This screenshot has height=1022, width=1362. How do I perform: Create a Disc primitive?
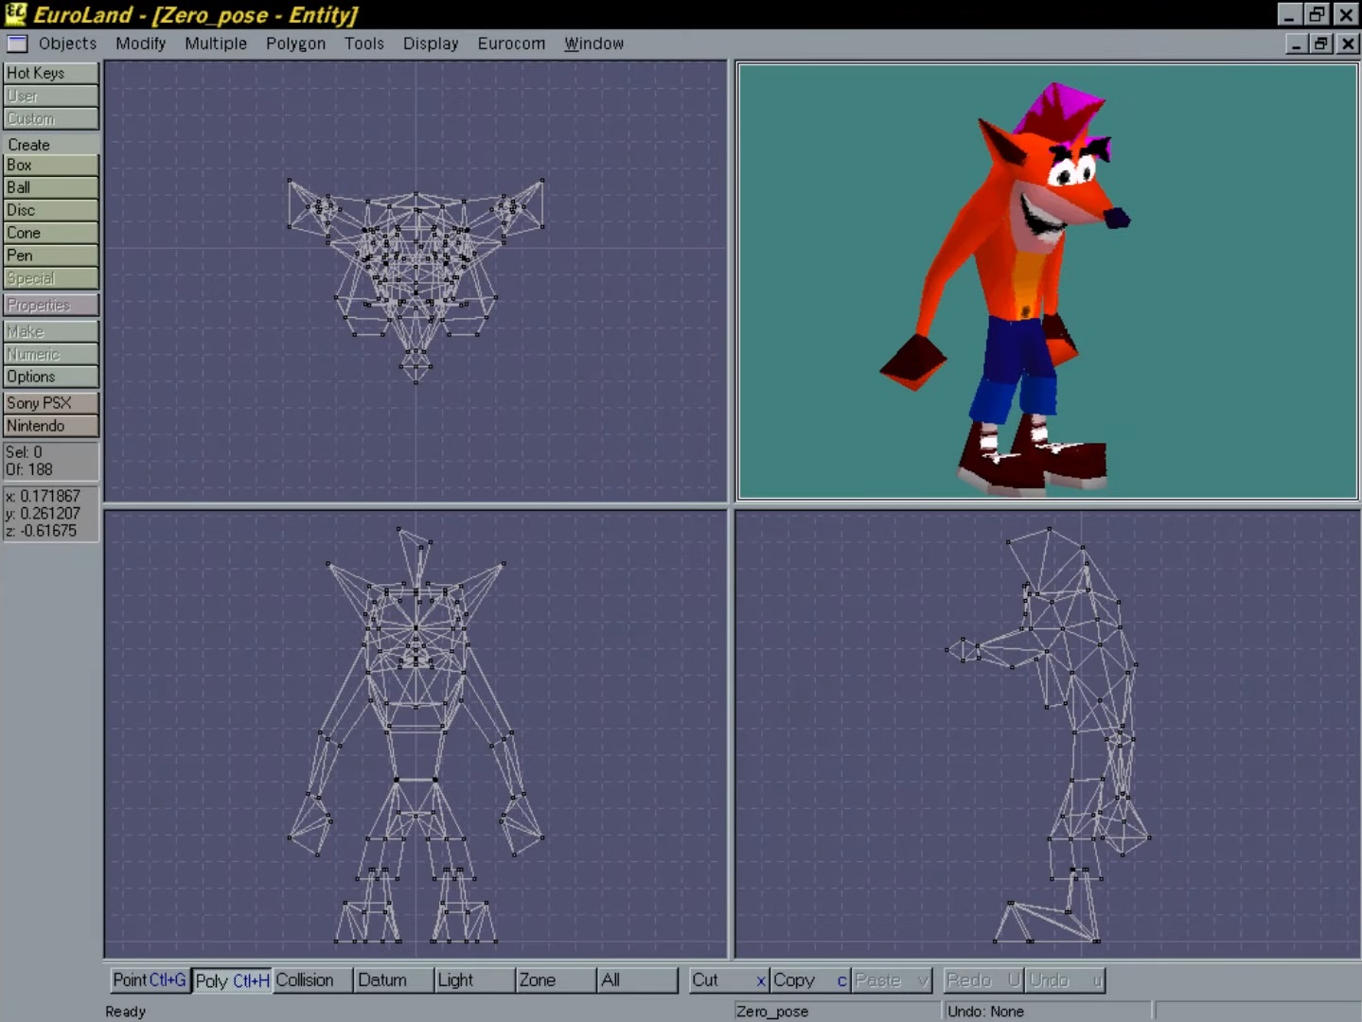pos(51,210)
